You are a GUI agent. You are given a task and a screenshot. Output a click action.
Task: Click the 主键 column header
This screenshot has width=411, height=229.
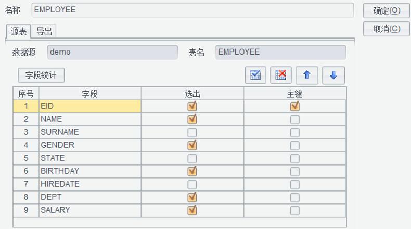click(x=294, y=94)
